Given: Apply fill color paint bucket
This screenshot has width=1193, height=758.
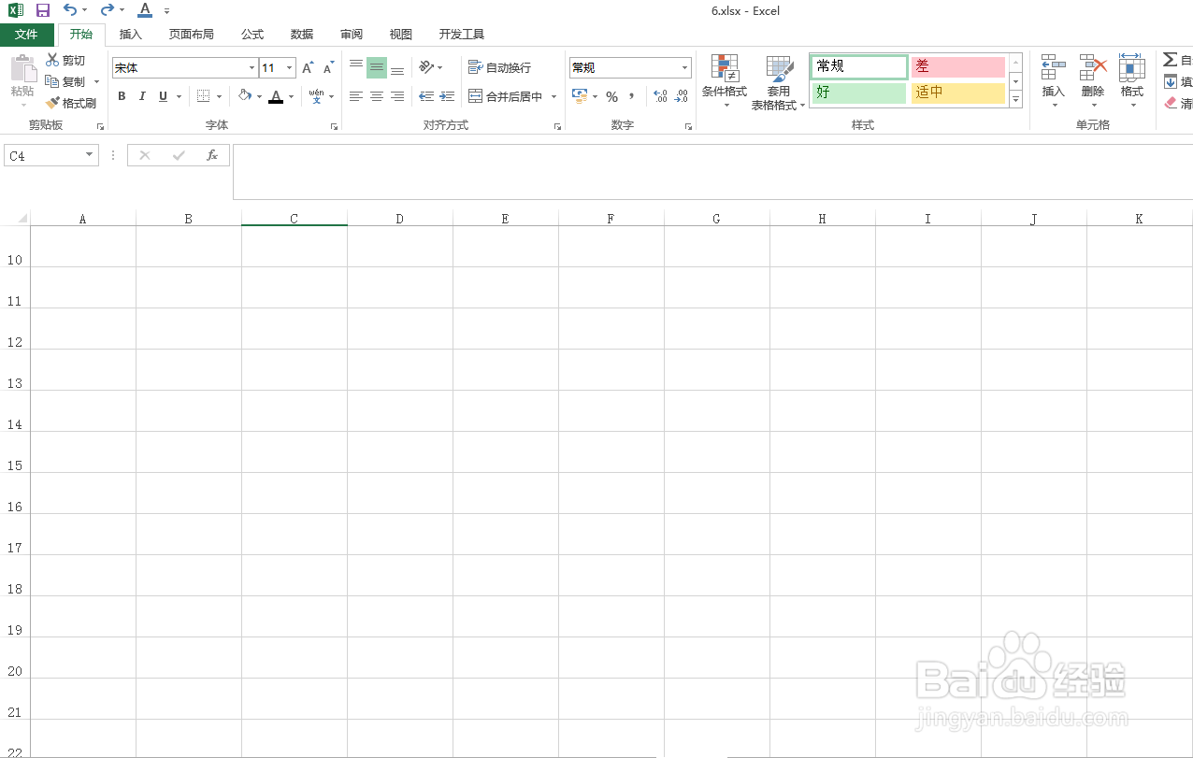Looking at the screenshot, I should [244, 96].
